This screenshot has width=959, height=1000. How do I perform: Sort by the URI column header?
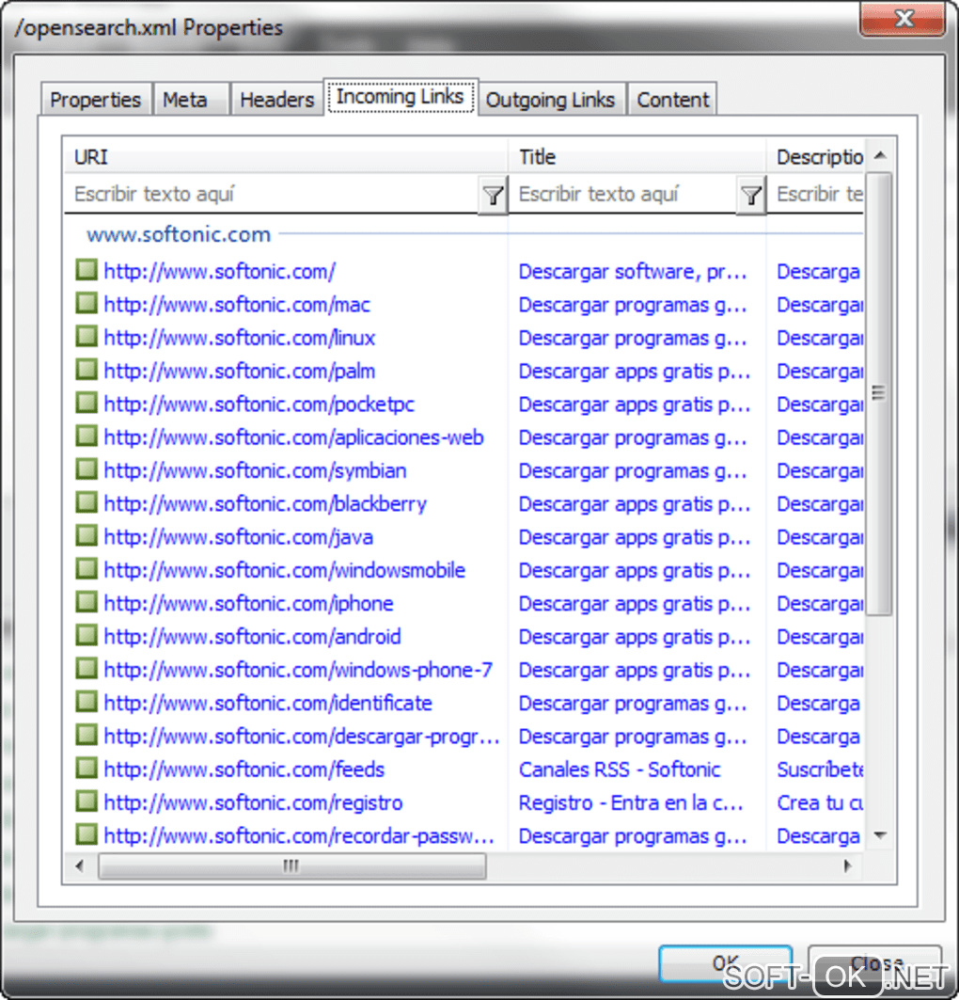pyautogui.click(x=286, y=157)
